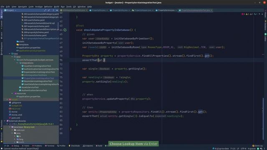This screenshot has width=267, height=150.
Task: Open the Structure sidebar tab
Action: (2, 137)
